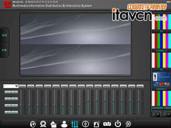
Task: Switch to the 视频 side tab
Action: point(4,35)
